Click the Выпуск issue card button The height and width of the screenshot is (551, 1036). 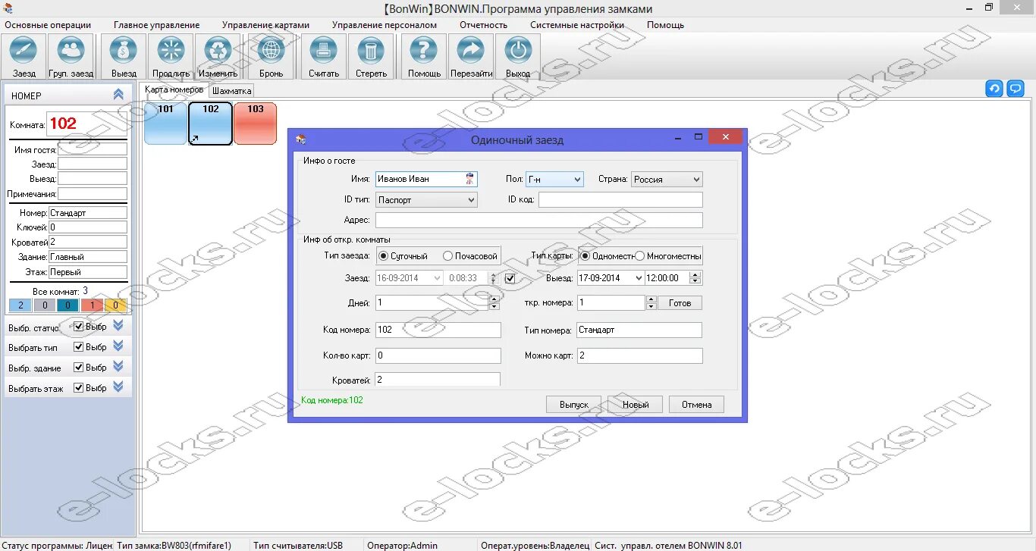tap(573, 405)
